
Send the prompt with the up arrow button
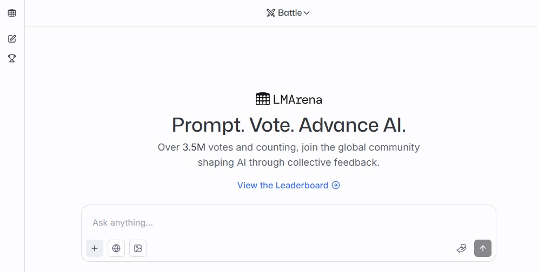pos(483,248)
